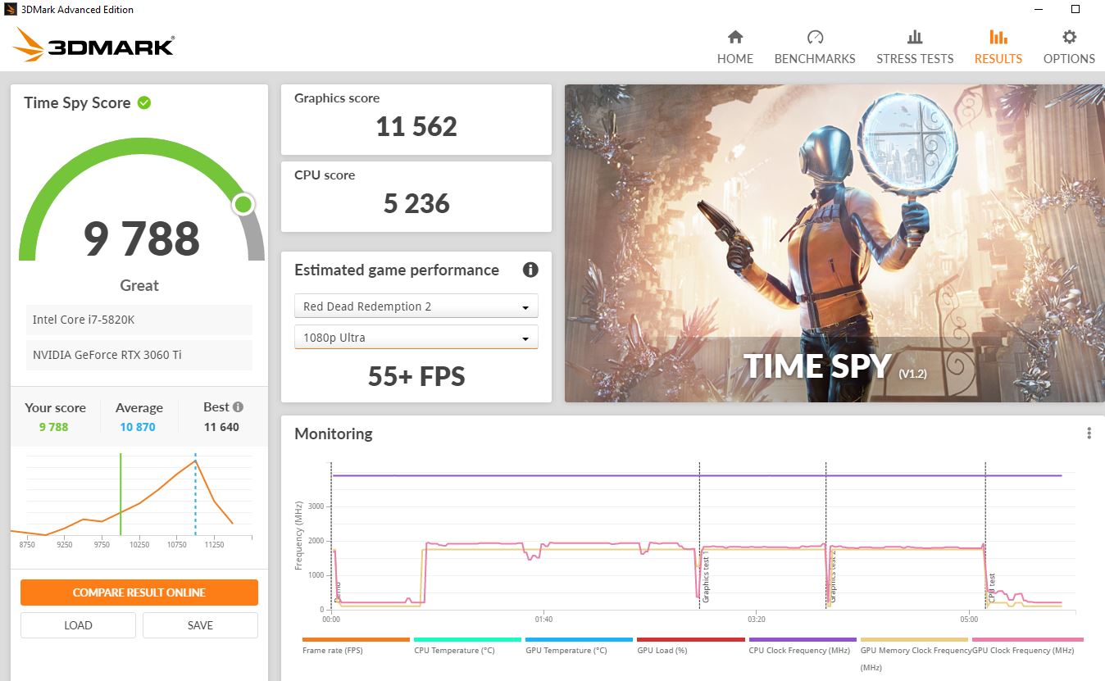Viewport: 1105px width, 681px height.
Task: Click the Best score 11 640
Action: click(x=221, y=427)
